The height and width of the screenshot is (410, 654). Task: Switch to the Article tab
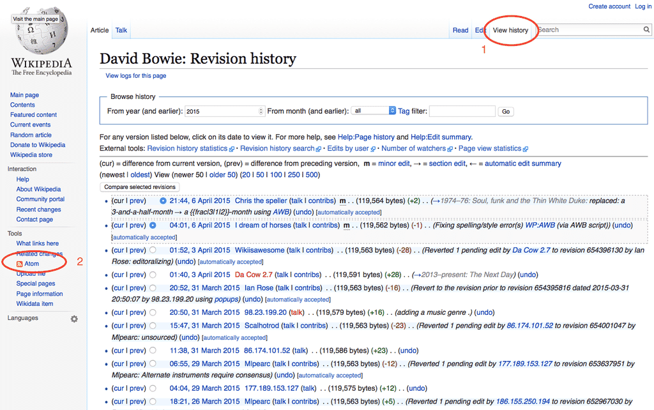(99, 30)
